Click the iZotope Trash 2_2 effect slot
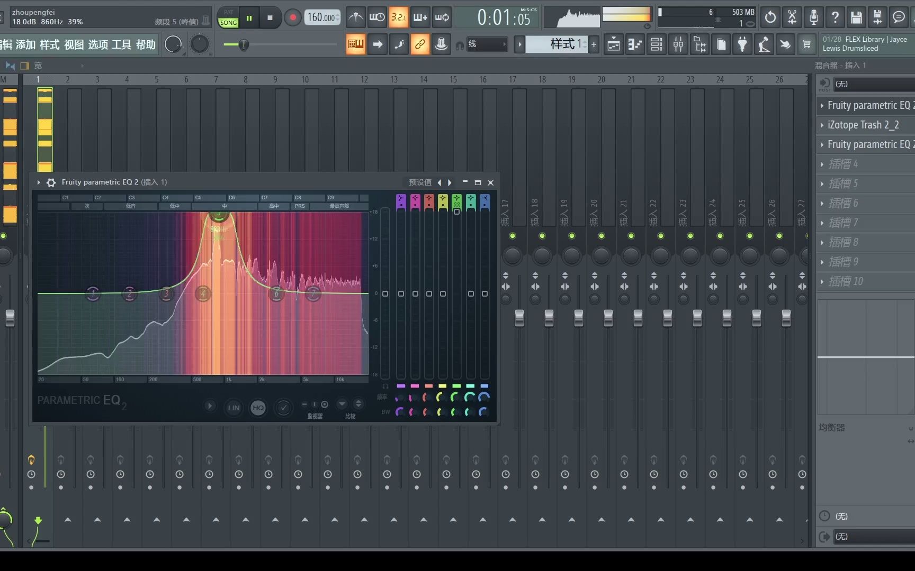This screenshot has width=915, height=571. point(866,125)
